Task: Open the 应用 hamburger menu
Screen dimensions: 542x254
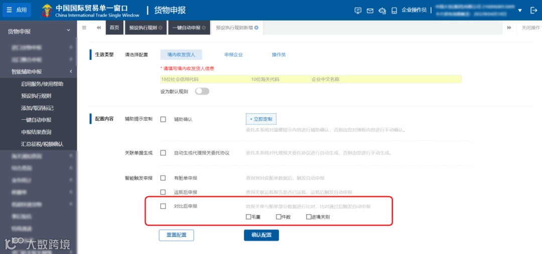Action: click(x=17, y=10)
